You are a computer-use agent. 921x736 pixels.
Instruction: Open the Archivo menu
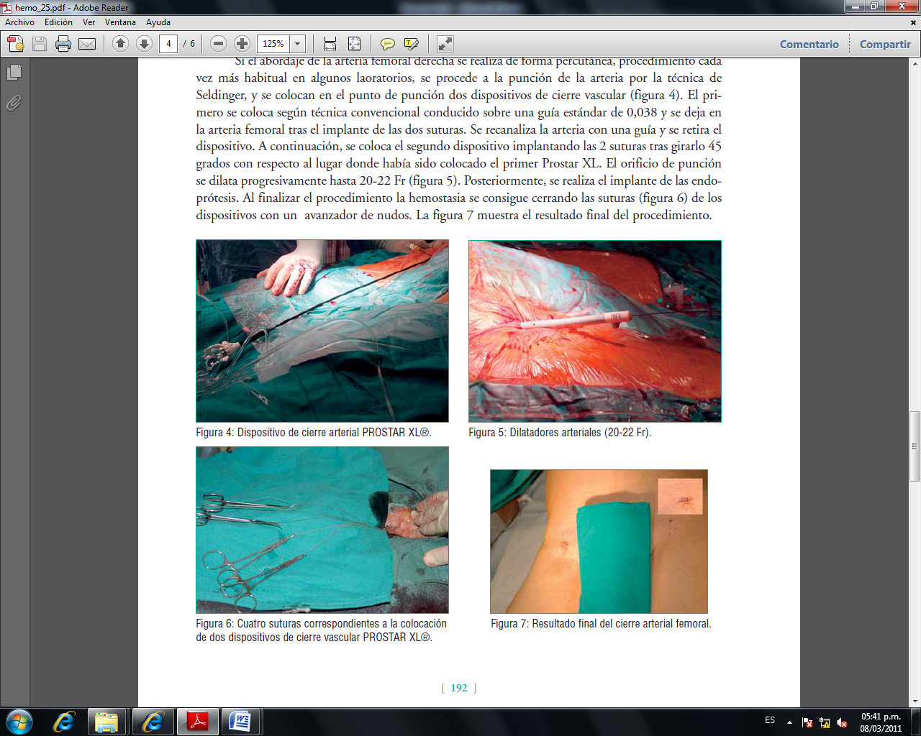(x=20, y=22)
